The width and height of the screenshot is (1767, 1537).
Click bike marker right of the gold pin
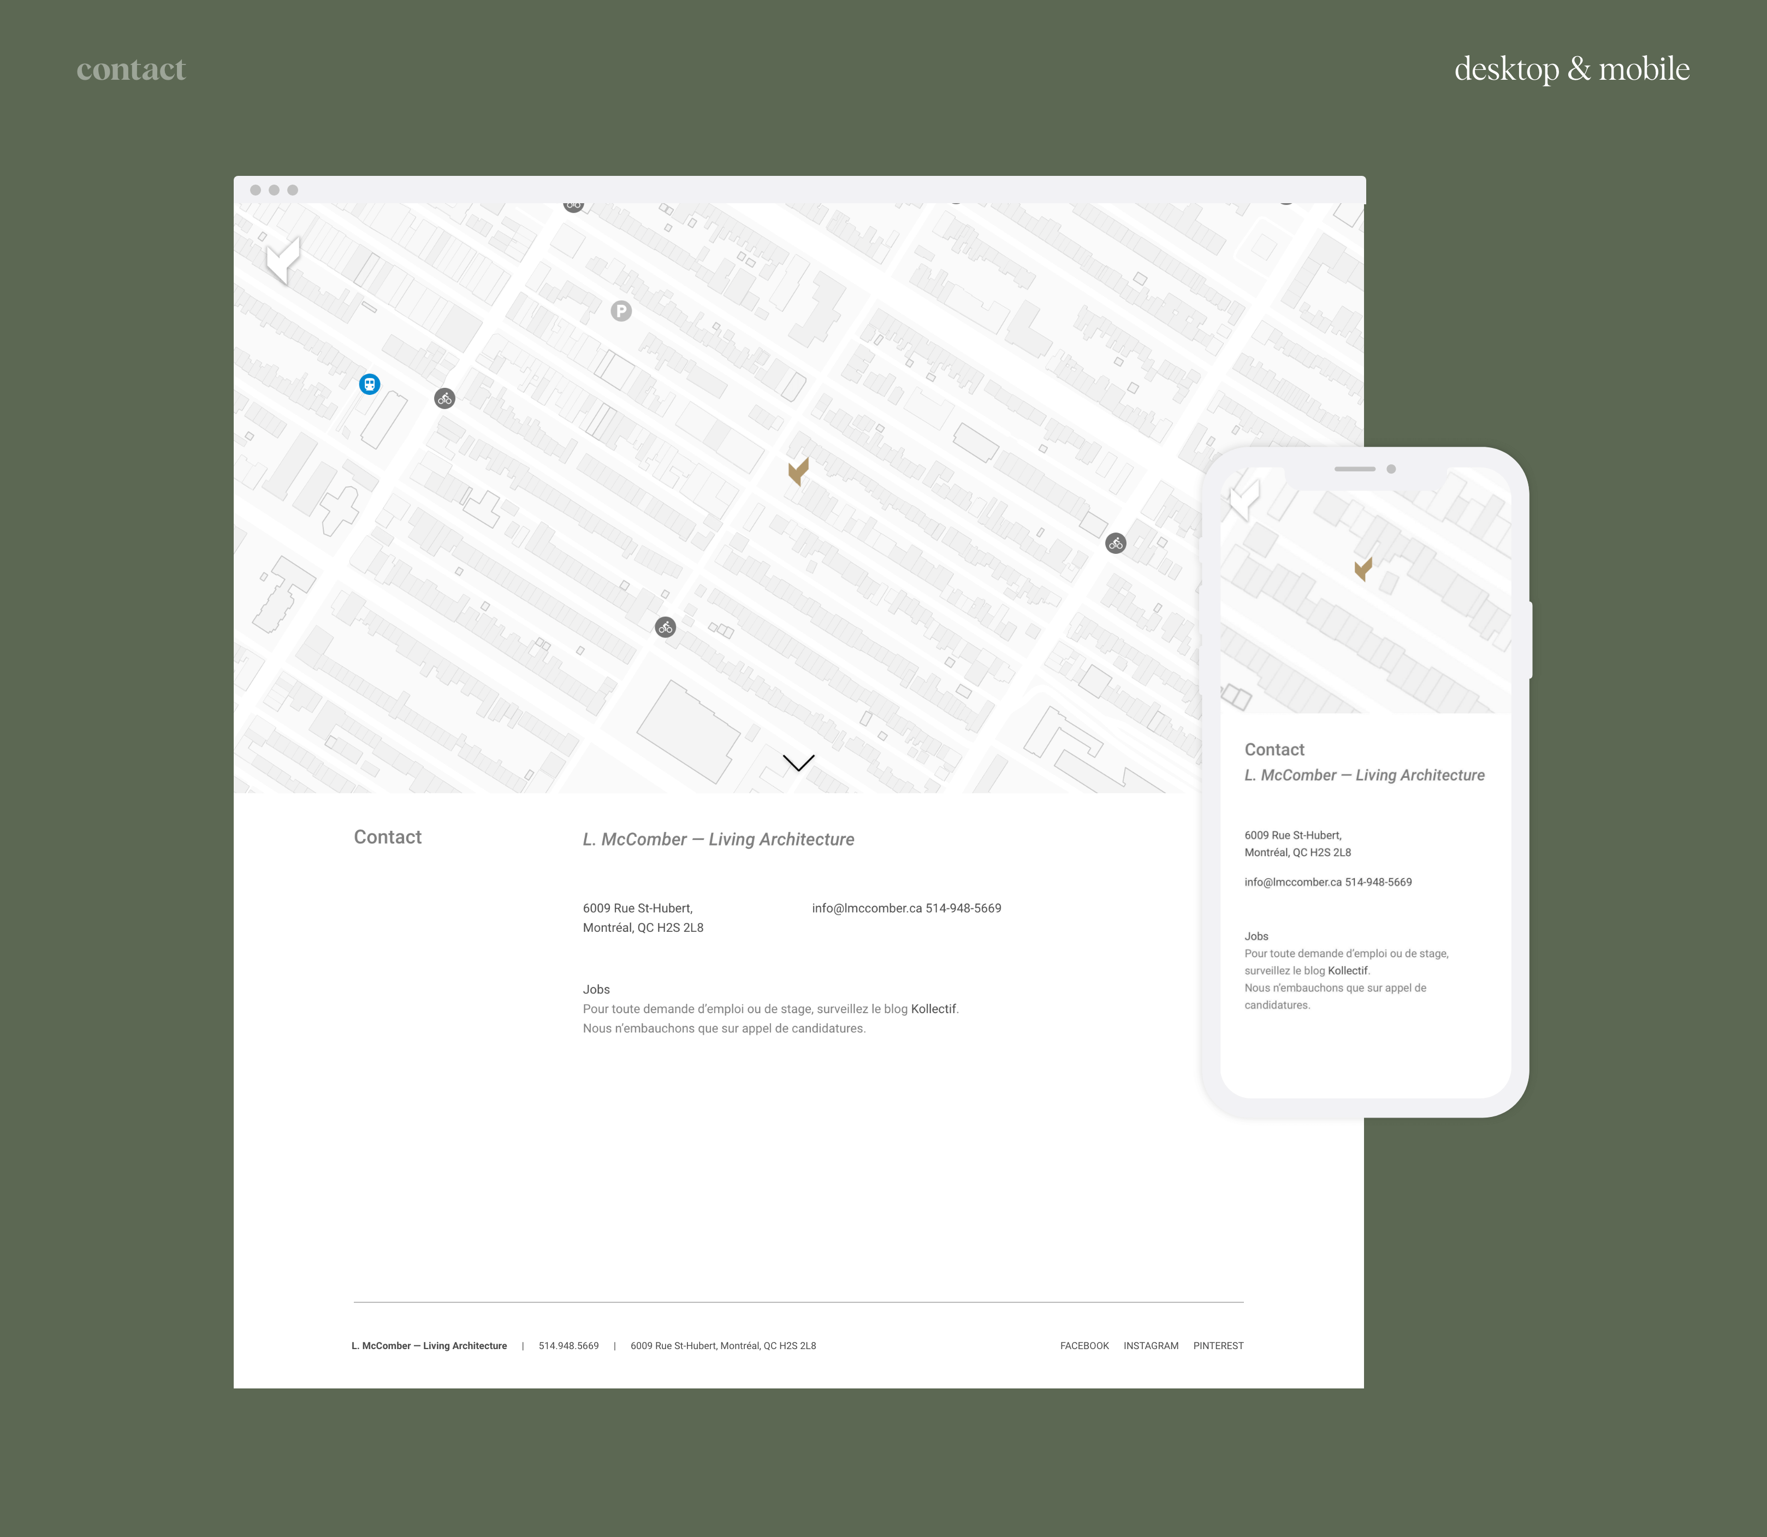point(1116,543)
